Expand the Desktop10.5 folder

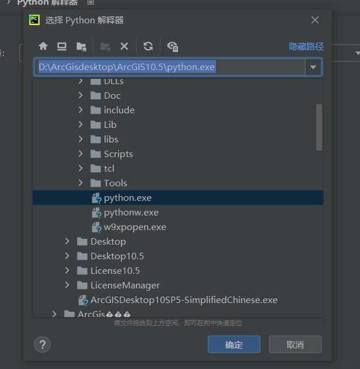coord(67,256)
